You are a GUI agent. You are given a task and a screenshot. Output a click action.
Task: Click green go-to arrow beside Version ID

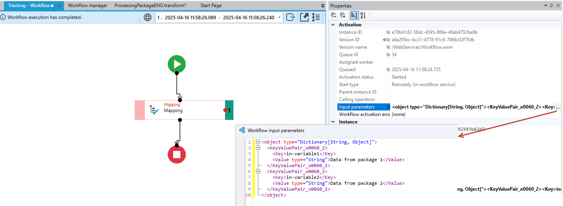[384, 40]
